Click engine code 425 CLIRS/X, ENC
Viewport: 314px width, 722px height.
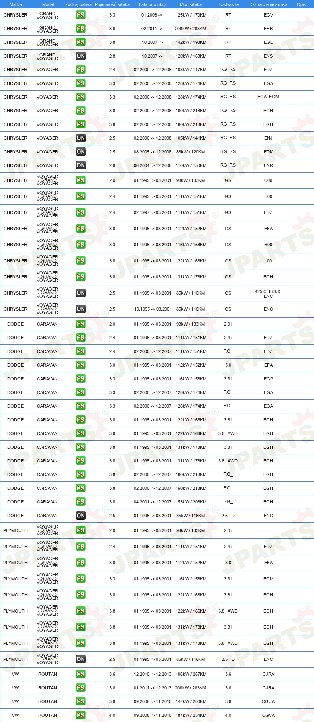coord(268,294)
